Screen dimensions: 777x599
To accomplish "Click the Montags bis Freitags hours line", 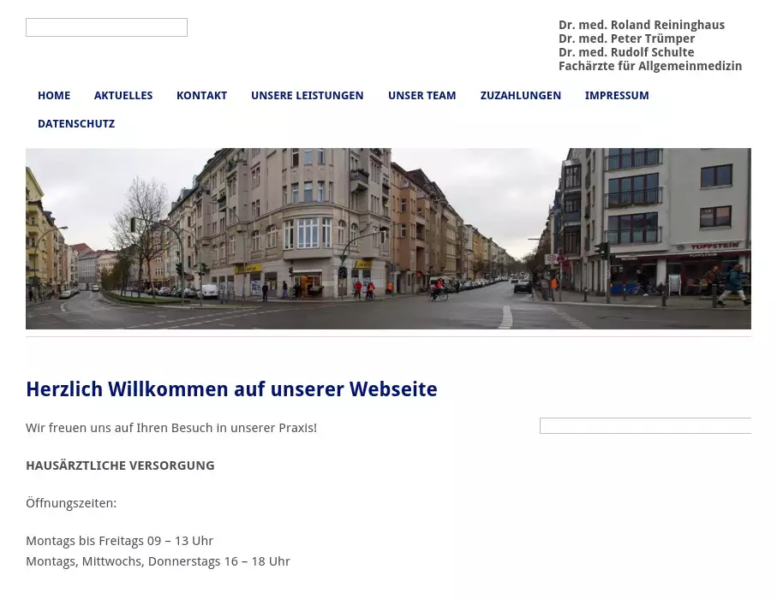I will [x=119, y=541].
